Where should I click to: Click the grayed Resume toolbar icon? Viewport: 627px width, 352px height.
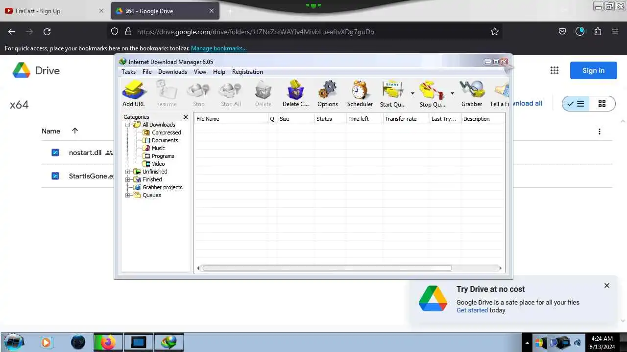(167, 93)
